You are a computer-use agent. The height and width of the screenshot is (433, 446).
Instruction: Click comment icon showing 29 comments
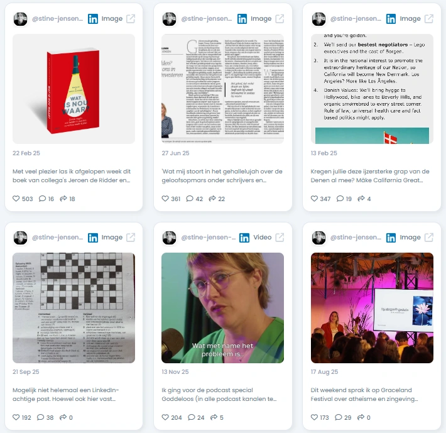(x=339, y=417)
